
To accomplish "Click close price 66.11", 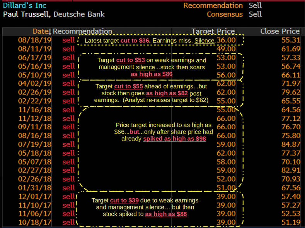I will (291, 75).
